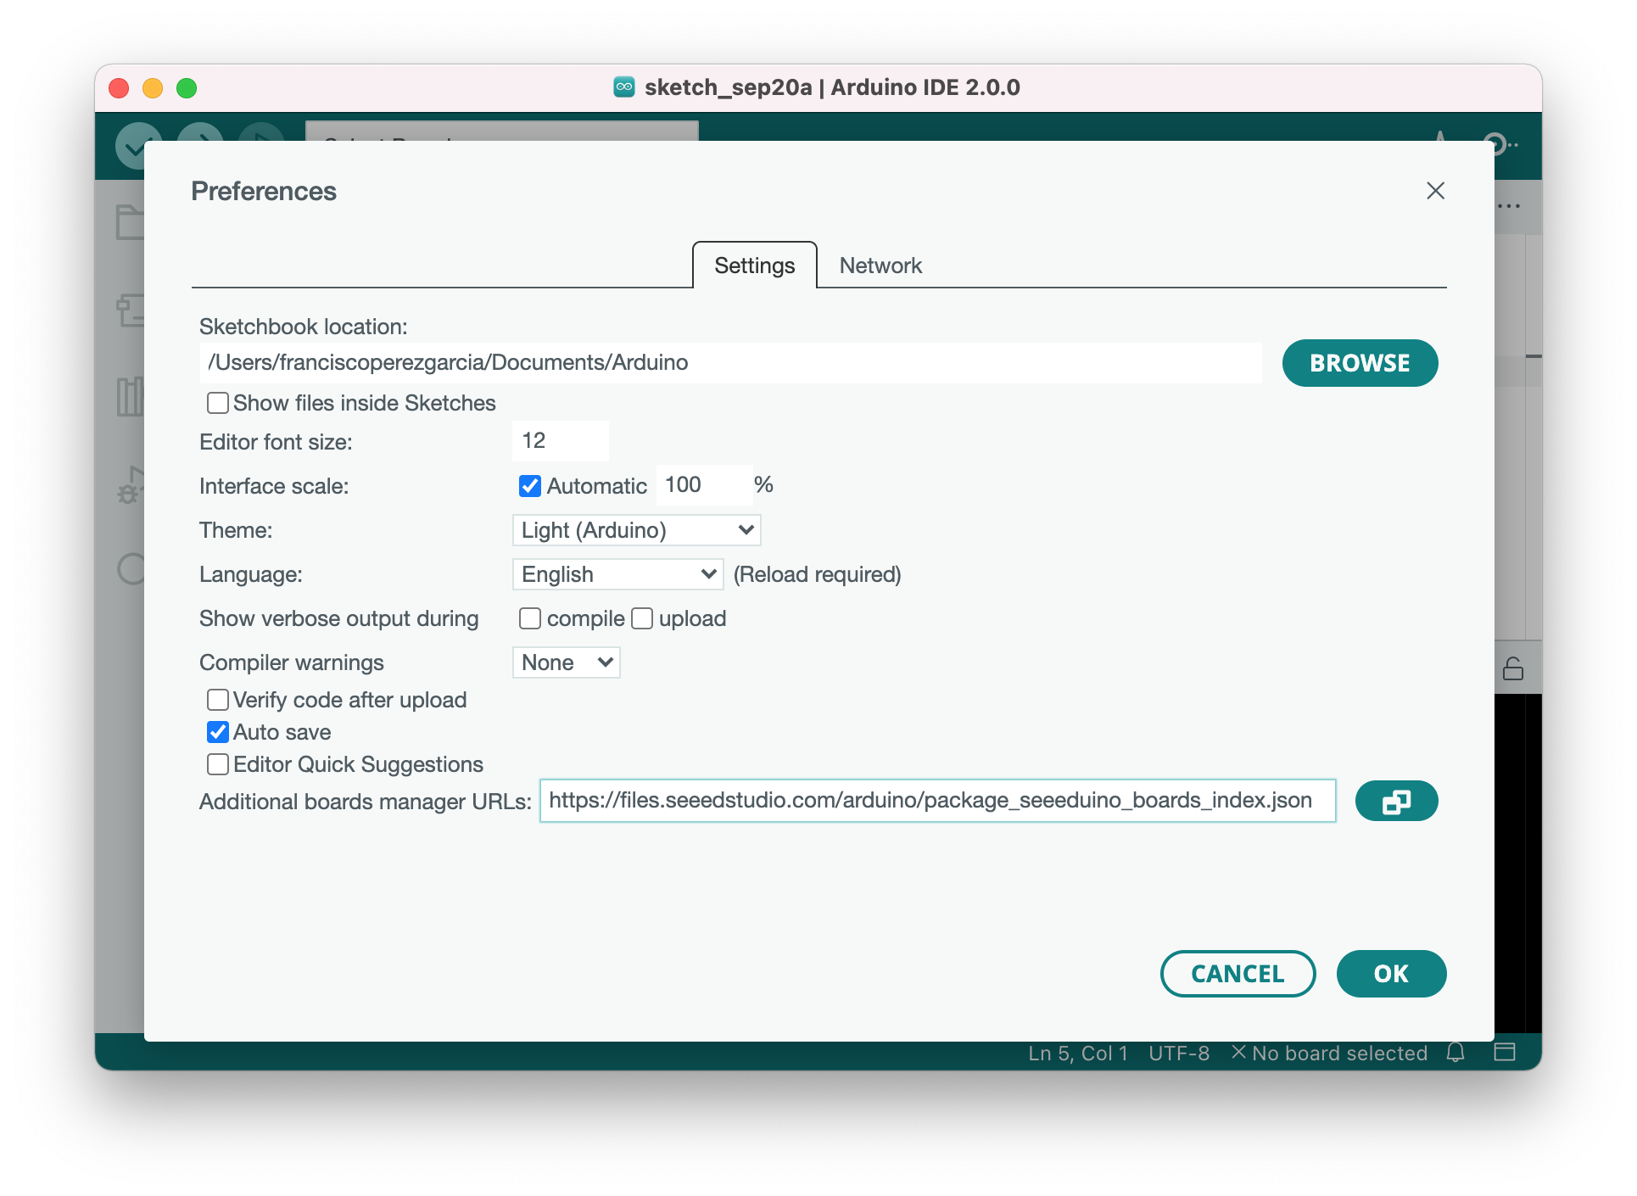
Task: Click the editor tab ellipsis menu icon
Action: (x=1509, y=206)
